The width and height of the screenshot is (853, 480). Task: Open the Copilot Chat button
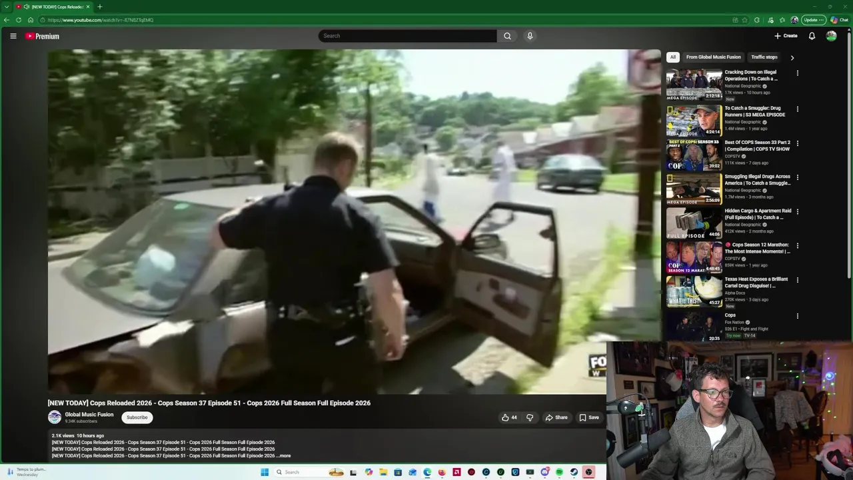840,20
